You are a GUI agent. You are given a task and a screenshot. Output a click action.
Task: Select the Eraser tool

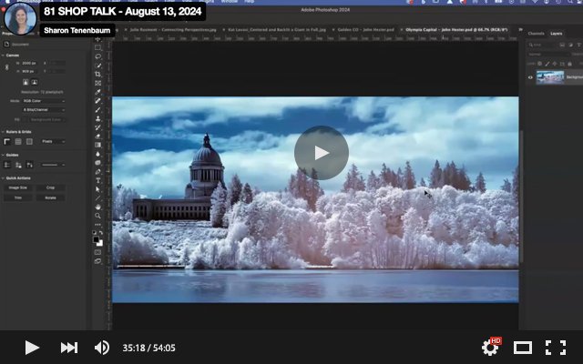(97, 136)
